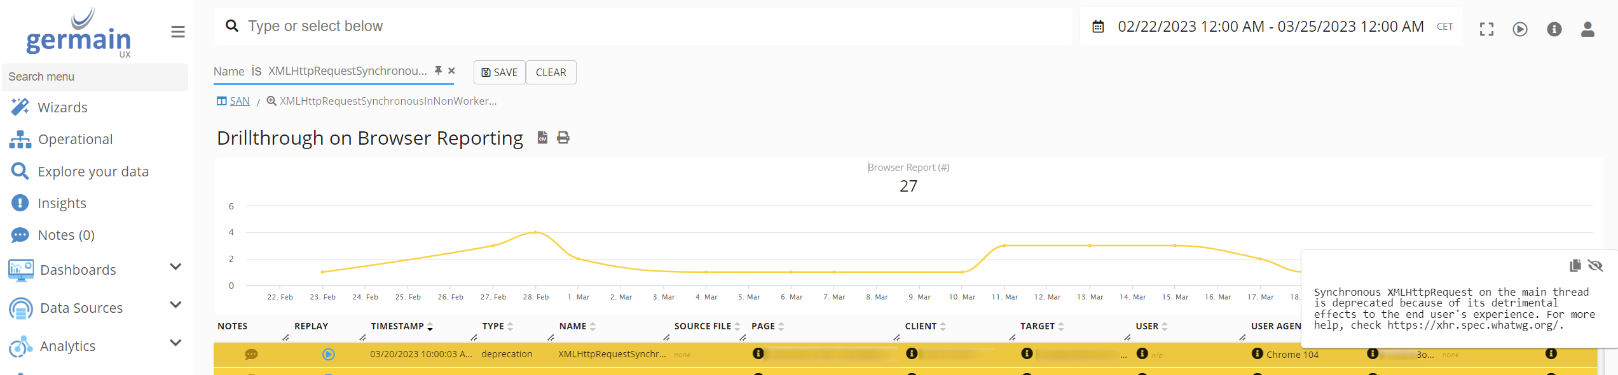Click the SAVE button
This screenshot has height=375, width=1618.
click(500, 72)
